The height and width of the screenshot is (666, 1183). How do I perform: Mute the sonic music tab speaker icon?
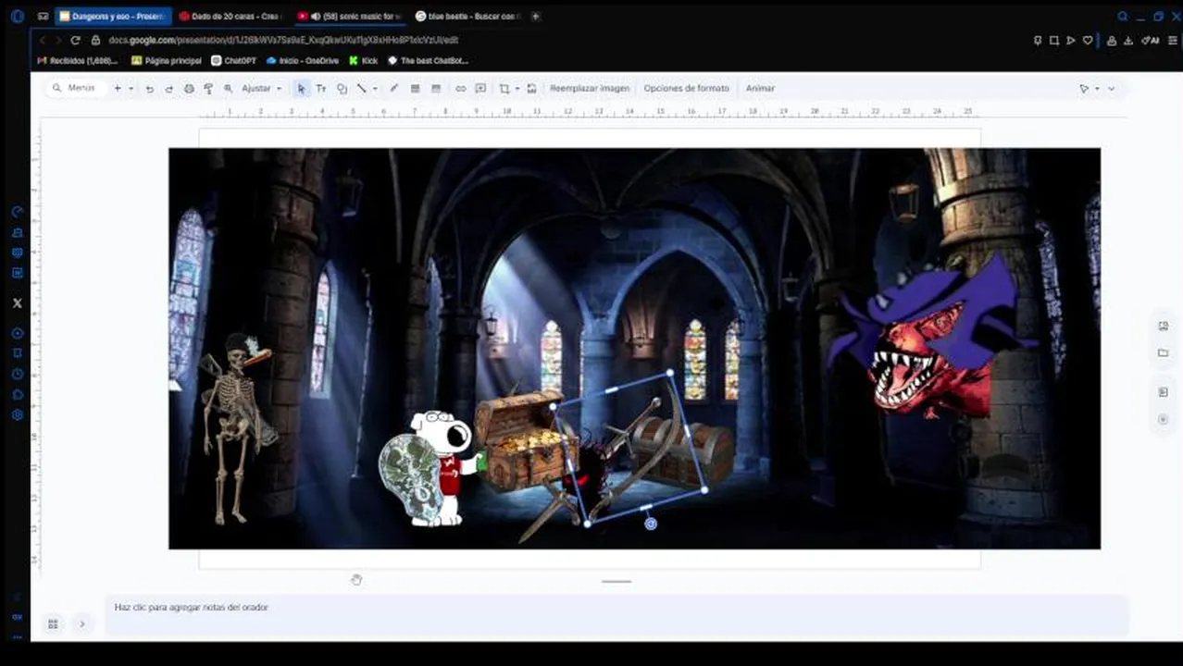point(316,17)
